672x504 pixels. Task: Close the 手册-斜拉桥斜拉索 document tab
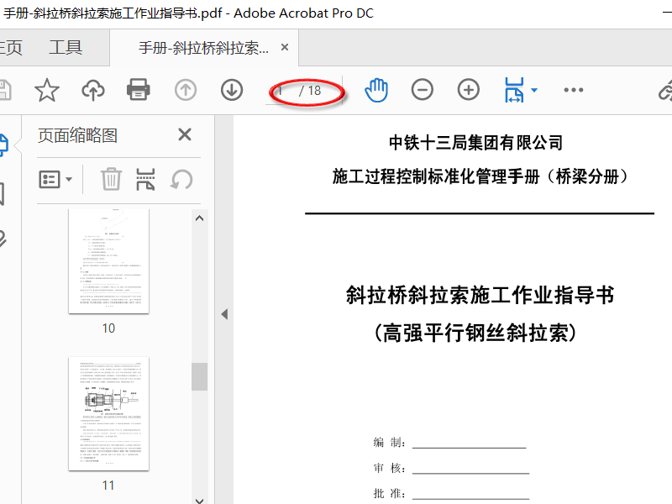tap(285, 47)
